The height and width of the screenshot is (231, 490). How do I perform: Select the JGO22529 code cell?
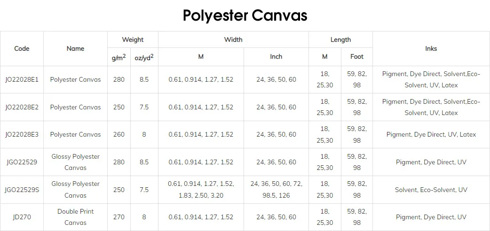point(22,162)
